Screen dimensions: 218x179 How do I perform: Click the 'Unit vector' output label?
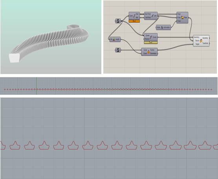point(167,27)
